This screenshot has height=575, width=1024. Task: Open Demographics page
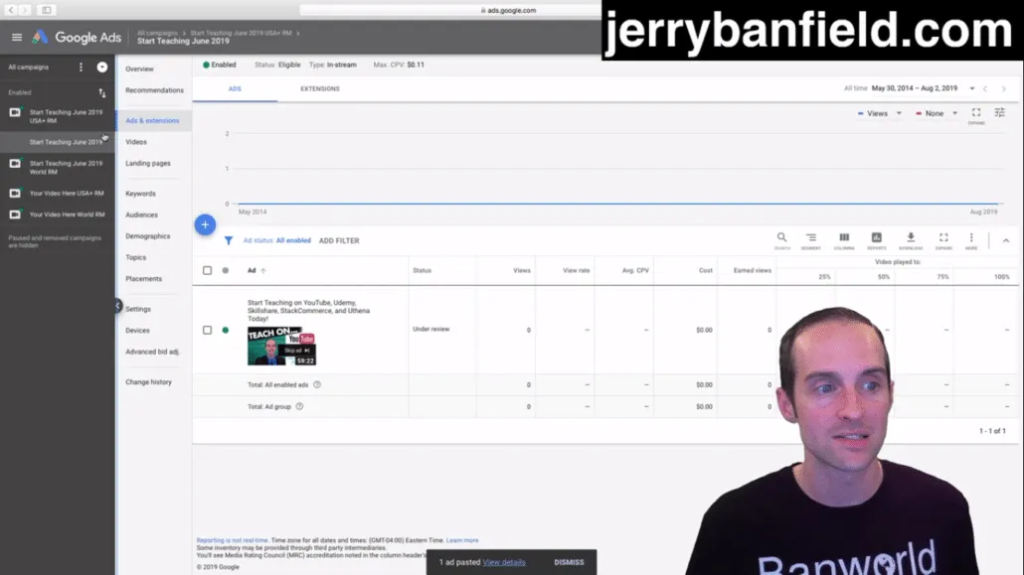pos(147,236)
